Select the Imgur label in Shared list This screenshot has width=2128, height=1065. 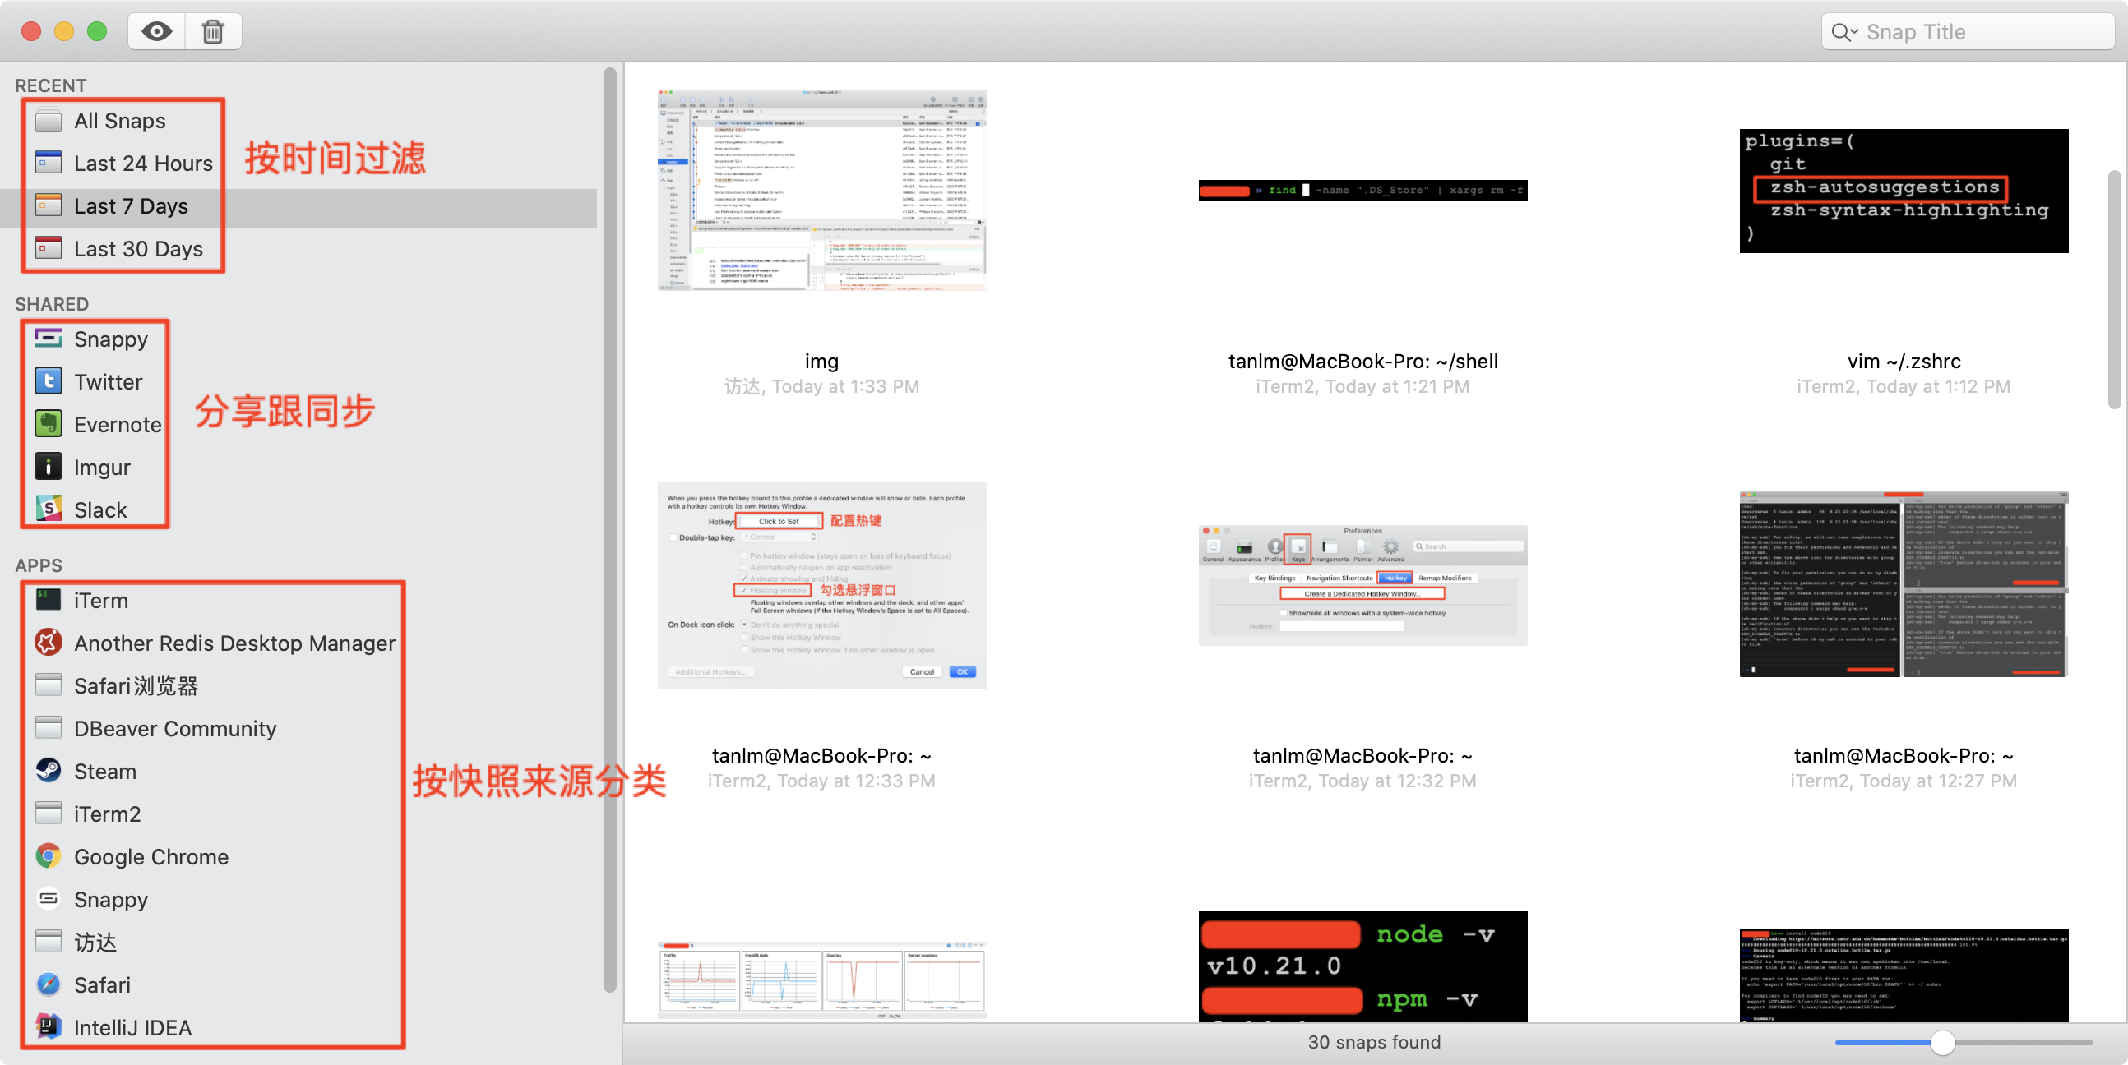103,468
